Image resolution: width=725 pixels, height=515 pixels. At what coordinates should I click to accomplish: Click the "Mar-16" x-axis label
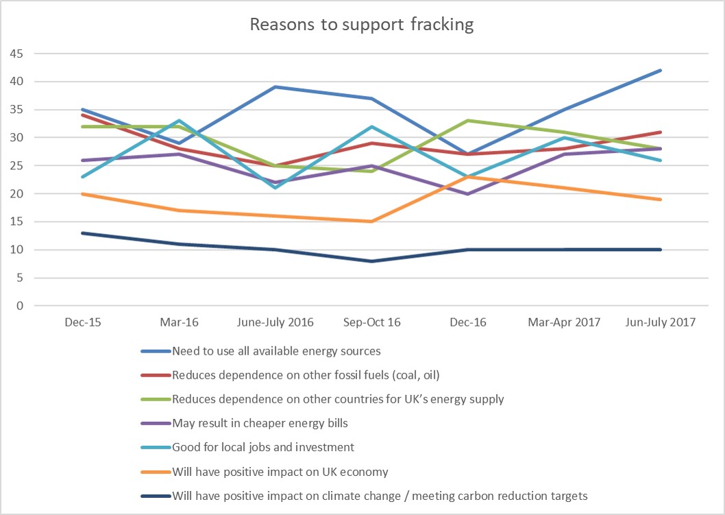tap(178, 322)
